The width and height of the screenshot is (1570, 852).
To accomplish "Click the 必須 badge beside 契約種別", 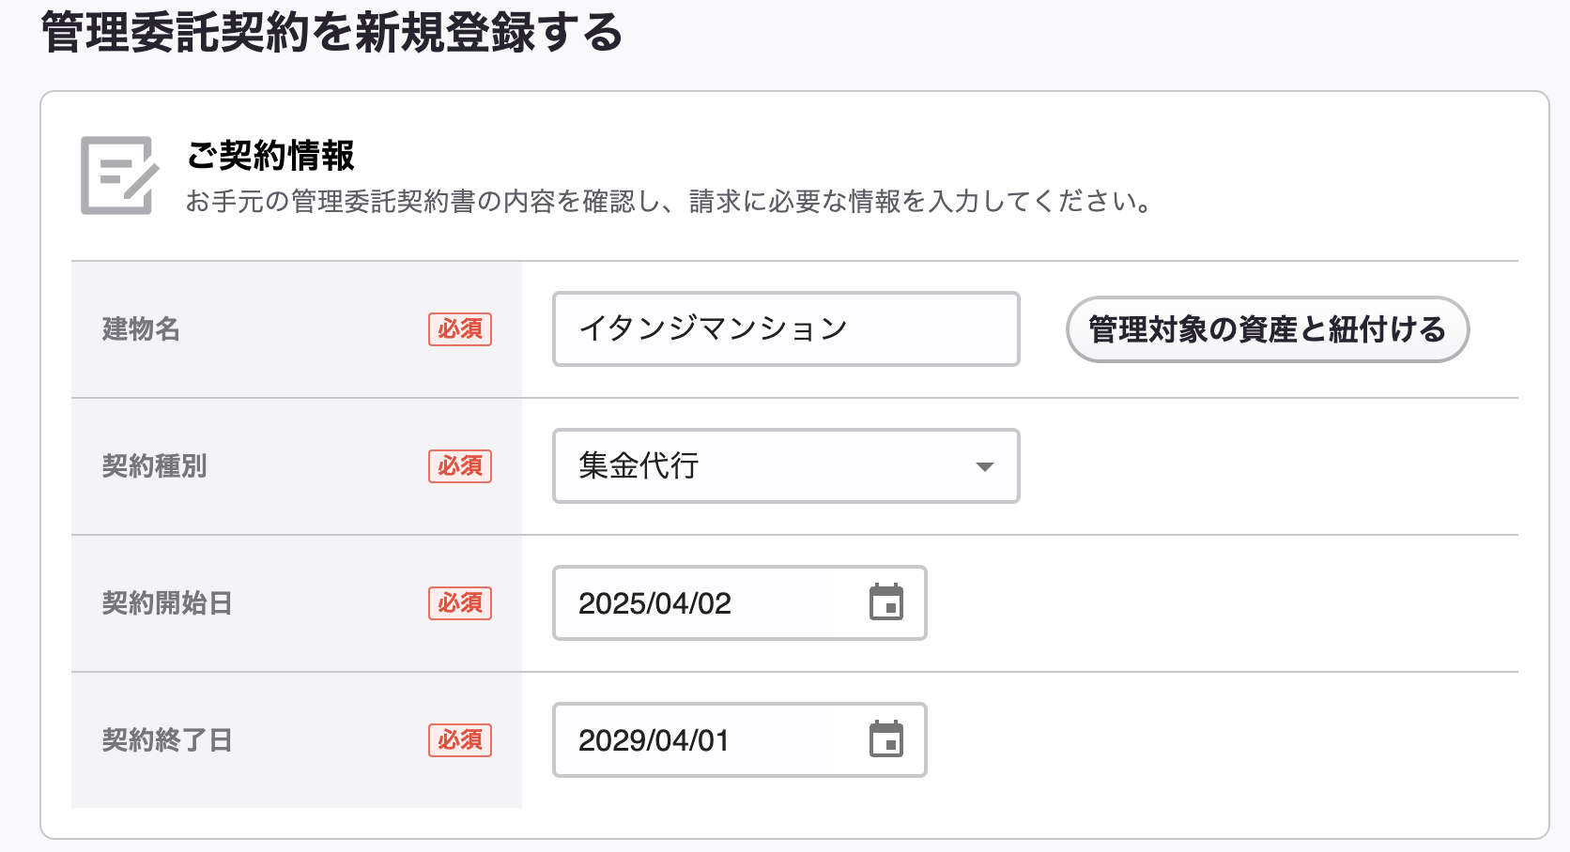I will tap(460, 466).
